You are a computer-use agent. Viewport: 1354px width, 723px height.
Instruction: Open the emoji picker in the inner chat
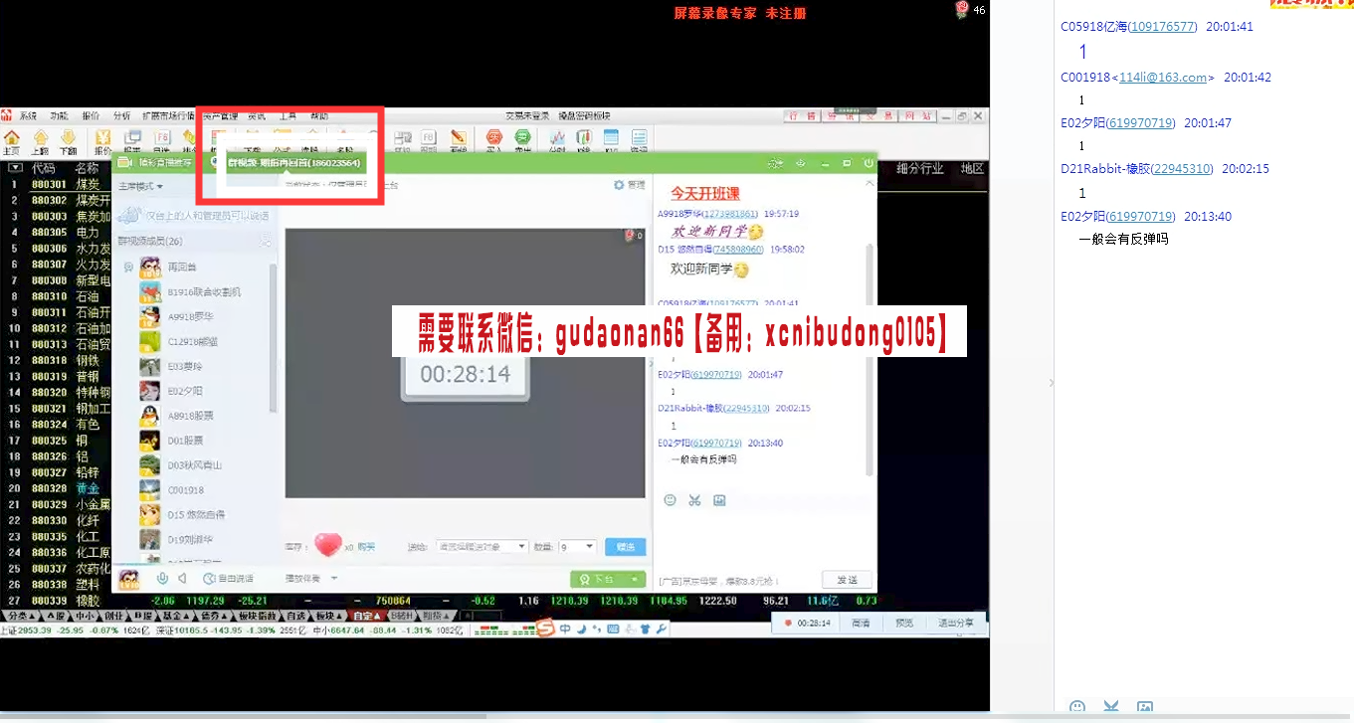tap(670, 500)
